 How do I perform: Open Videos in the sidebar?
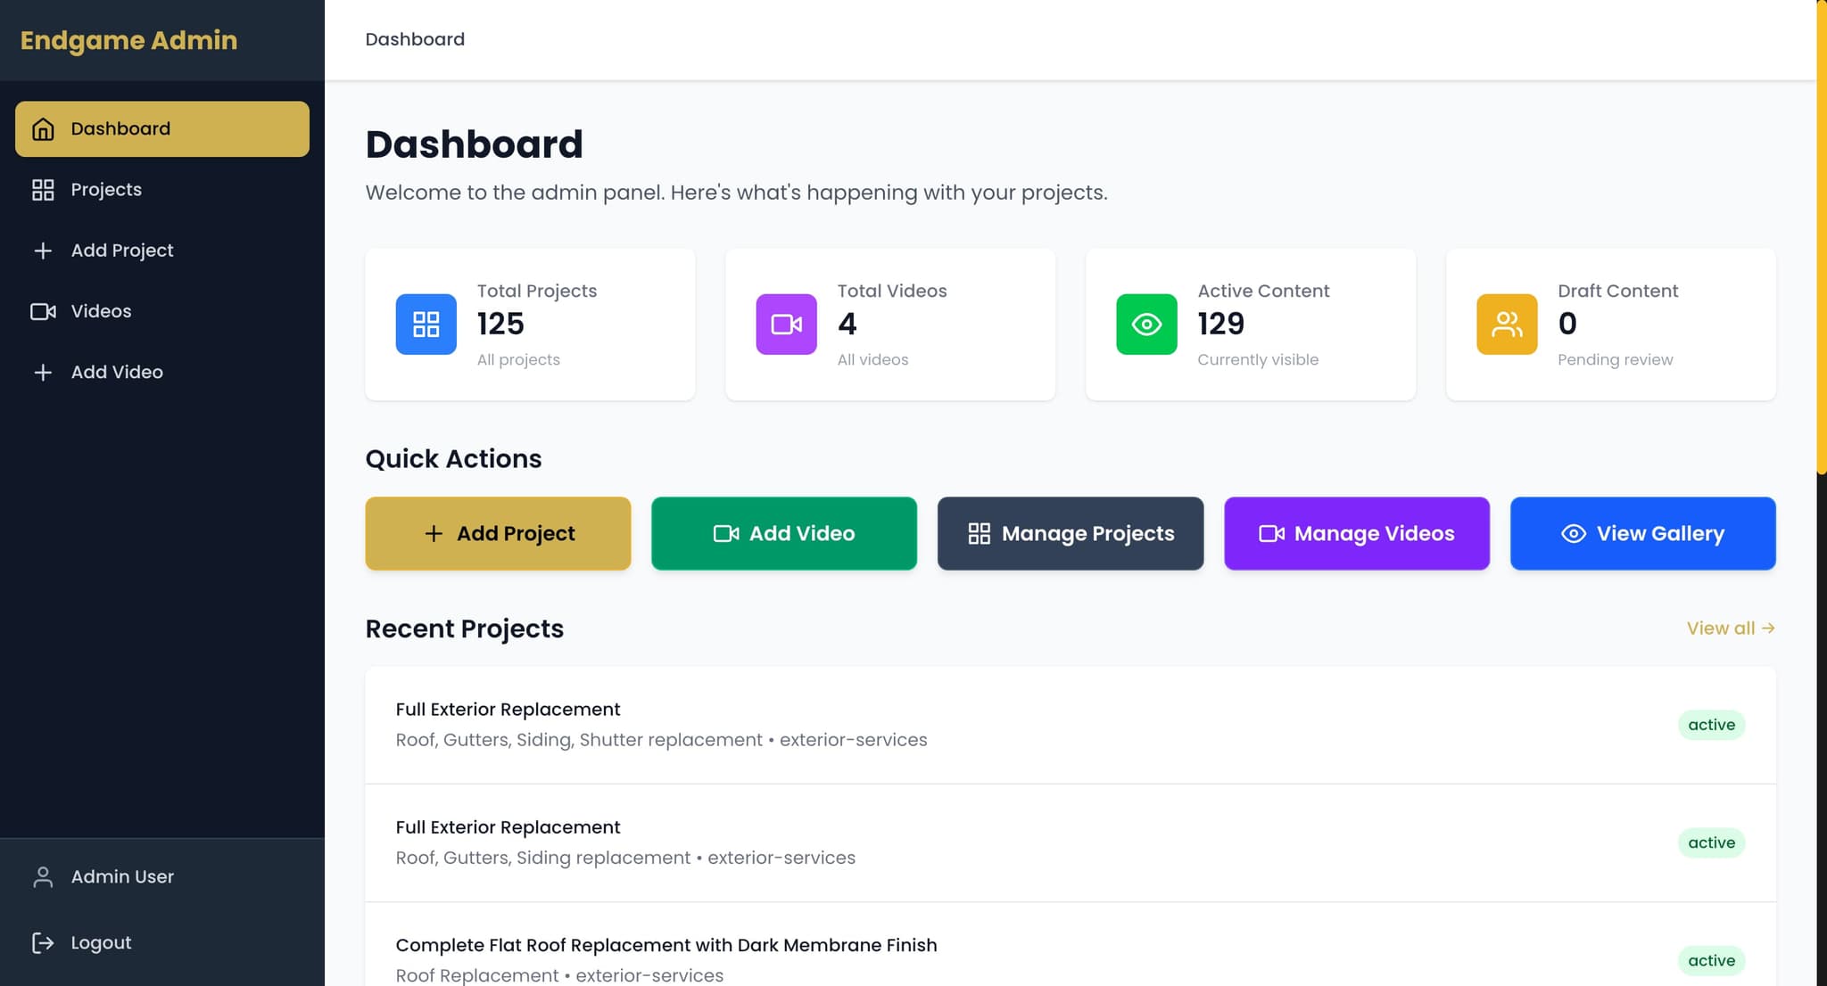coord(101,311)
